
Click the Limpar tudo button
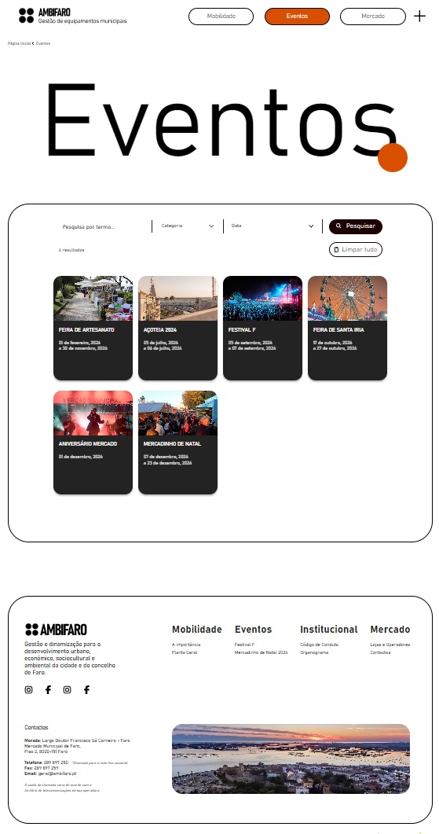pos(356,249)
